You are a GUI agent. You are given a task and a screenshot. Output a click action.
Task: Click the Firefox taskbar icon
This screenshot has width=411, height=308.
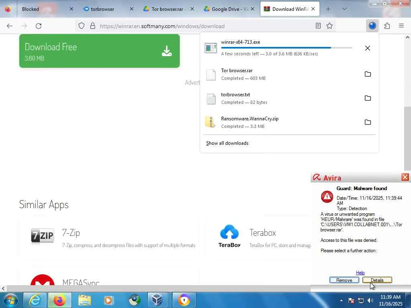tap(60, 300)
